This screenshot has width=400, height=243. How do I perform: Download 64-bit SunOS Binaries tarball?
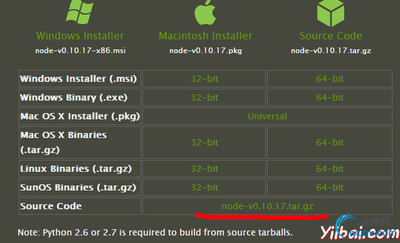coord(330,187)
